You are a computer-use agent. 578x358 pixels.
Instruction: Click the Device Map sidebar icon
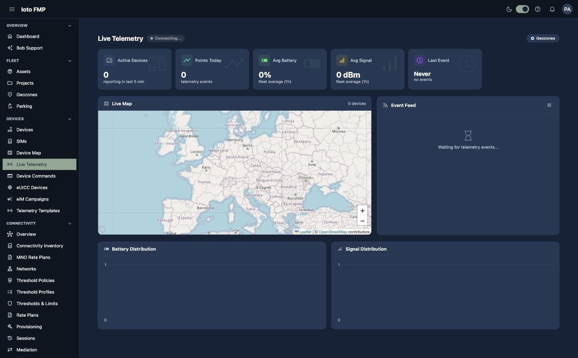coord(10,153)
